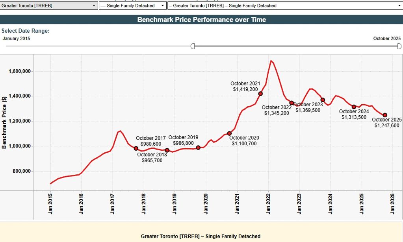Select the October 2019 marker labeled $986,800
This screenshot has height=242, width=403.
point(198,148)
